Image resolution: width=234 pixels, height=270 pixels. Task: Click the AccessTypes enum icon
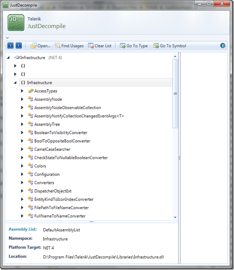pyautogui.click(x=30, y=91)
